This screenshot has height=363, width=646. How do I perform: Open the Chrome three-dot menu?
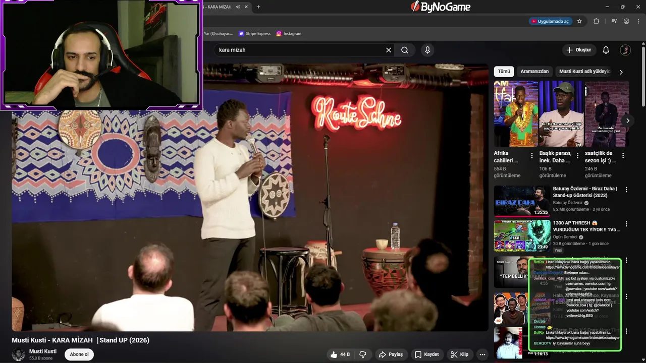click(x=638, y=21)
